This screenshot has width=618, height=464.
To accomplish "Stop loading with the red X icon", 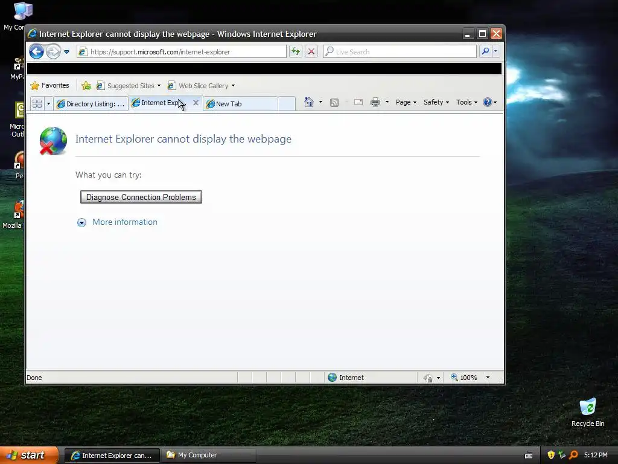I will click(311, 52).
